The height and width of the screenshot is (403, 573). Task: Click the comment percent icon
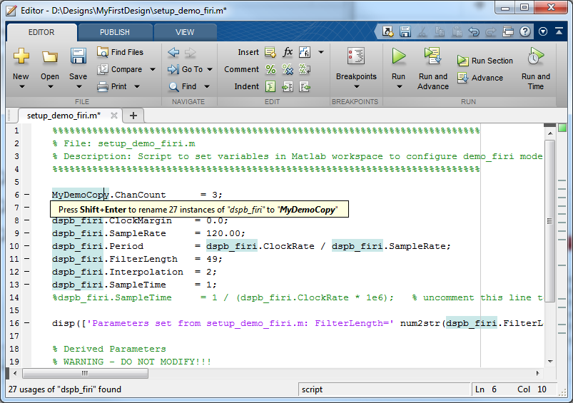point(270,69)
